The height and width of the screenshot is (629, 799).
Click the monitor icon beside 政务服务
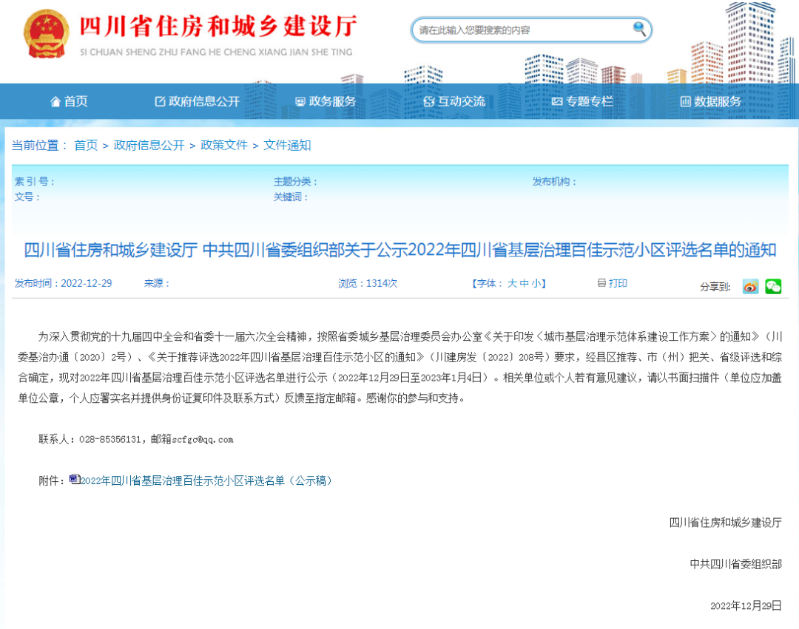click(299, 101)
